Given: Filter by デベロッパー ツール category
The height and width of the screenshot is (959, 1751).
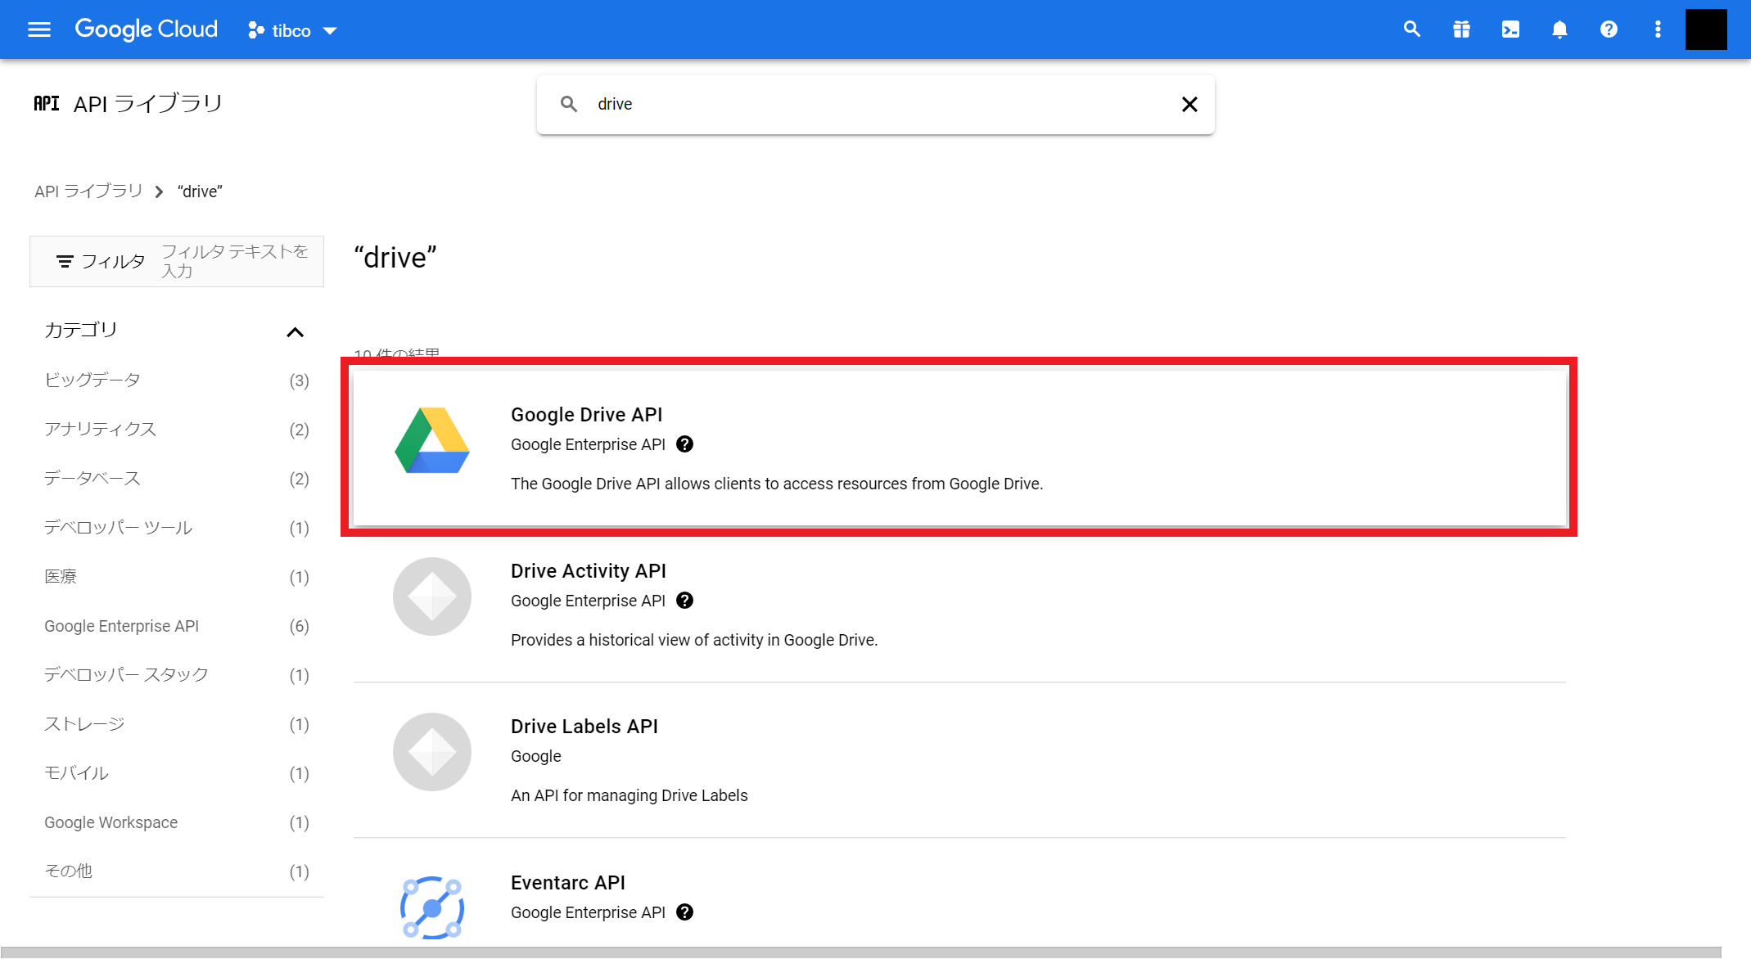Looking at the screenshot, I should tap(176, 527).
